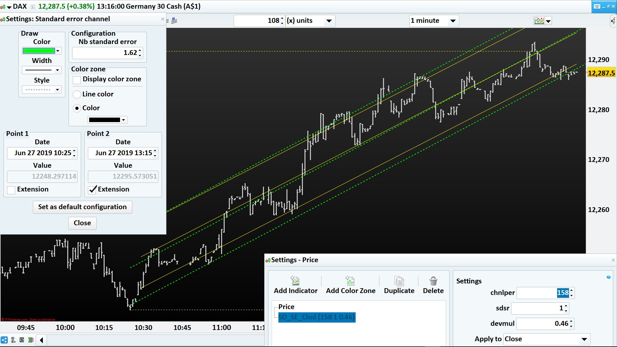Open the color zone black swatch
617x347 pixels.
click(x=108, y=120)
